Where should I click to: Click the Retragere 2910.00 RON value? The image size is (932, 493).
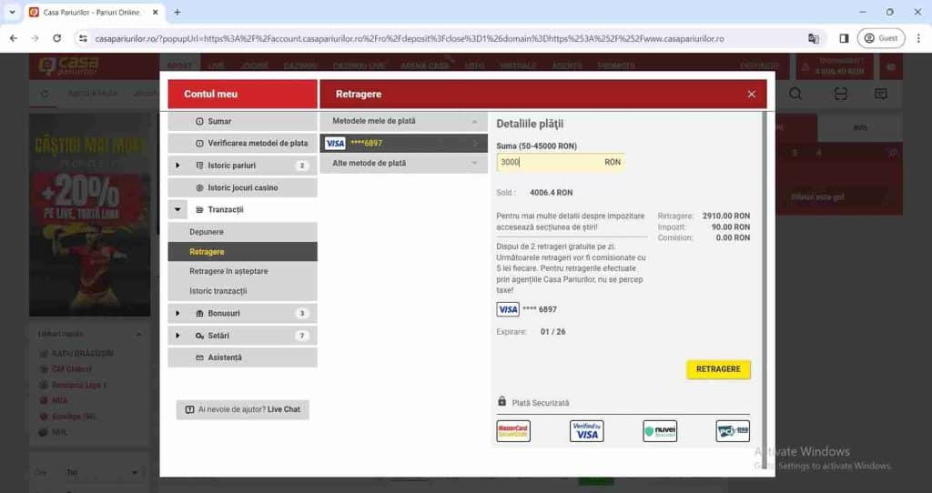coord(725,216)
